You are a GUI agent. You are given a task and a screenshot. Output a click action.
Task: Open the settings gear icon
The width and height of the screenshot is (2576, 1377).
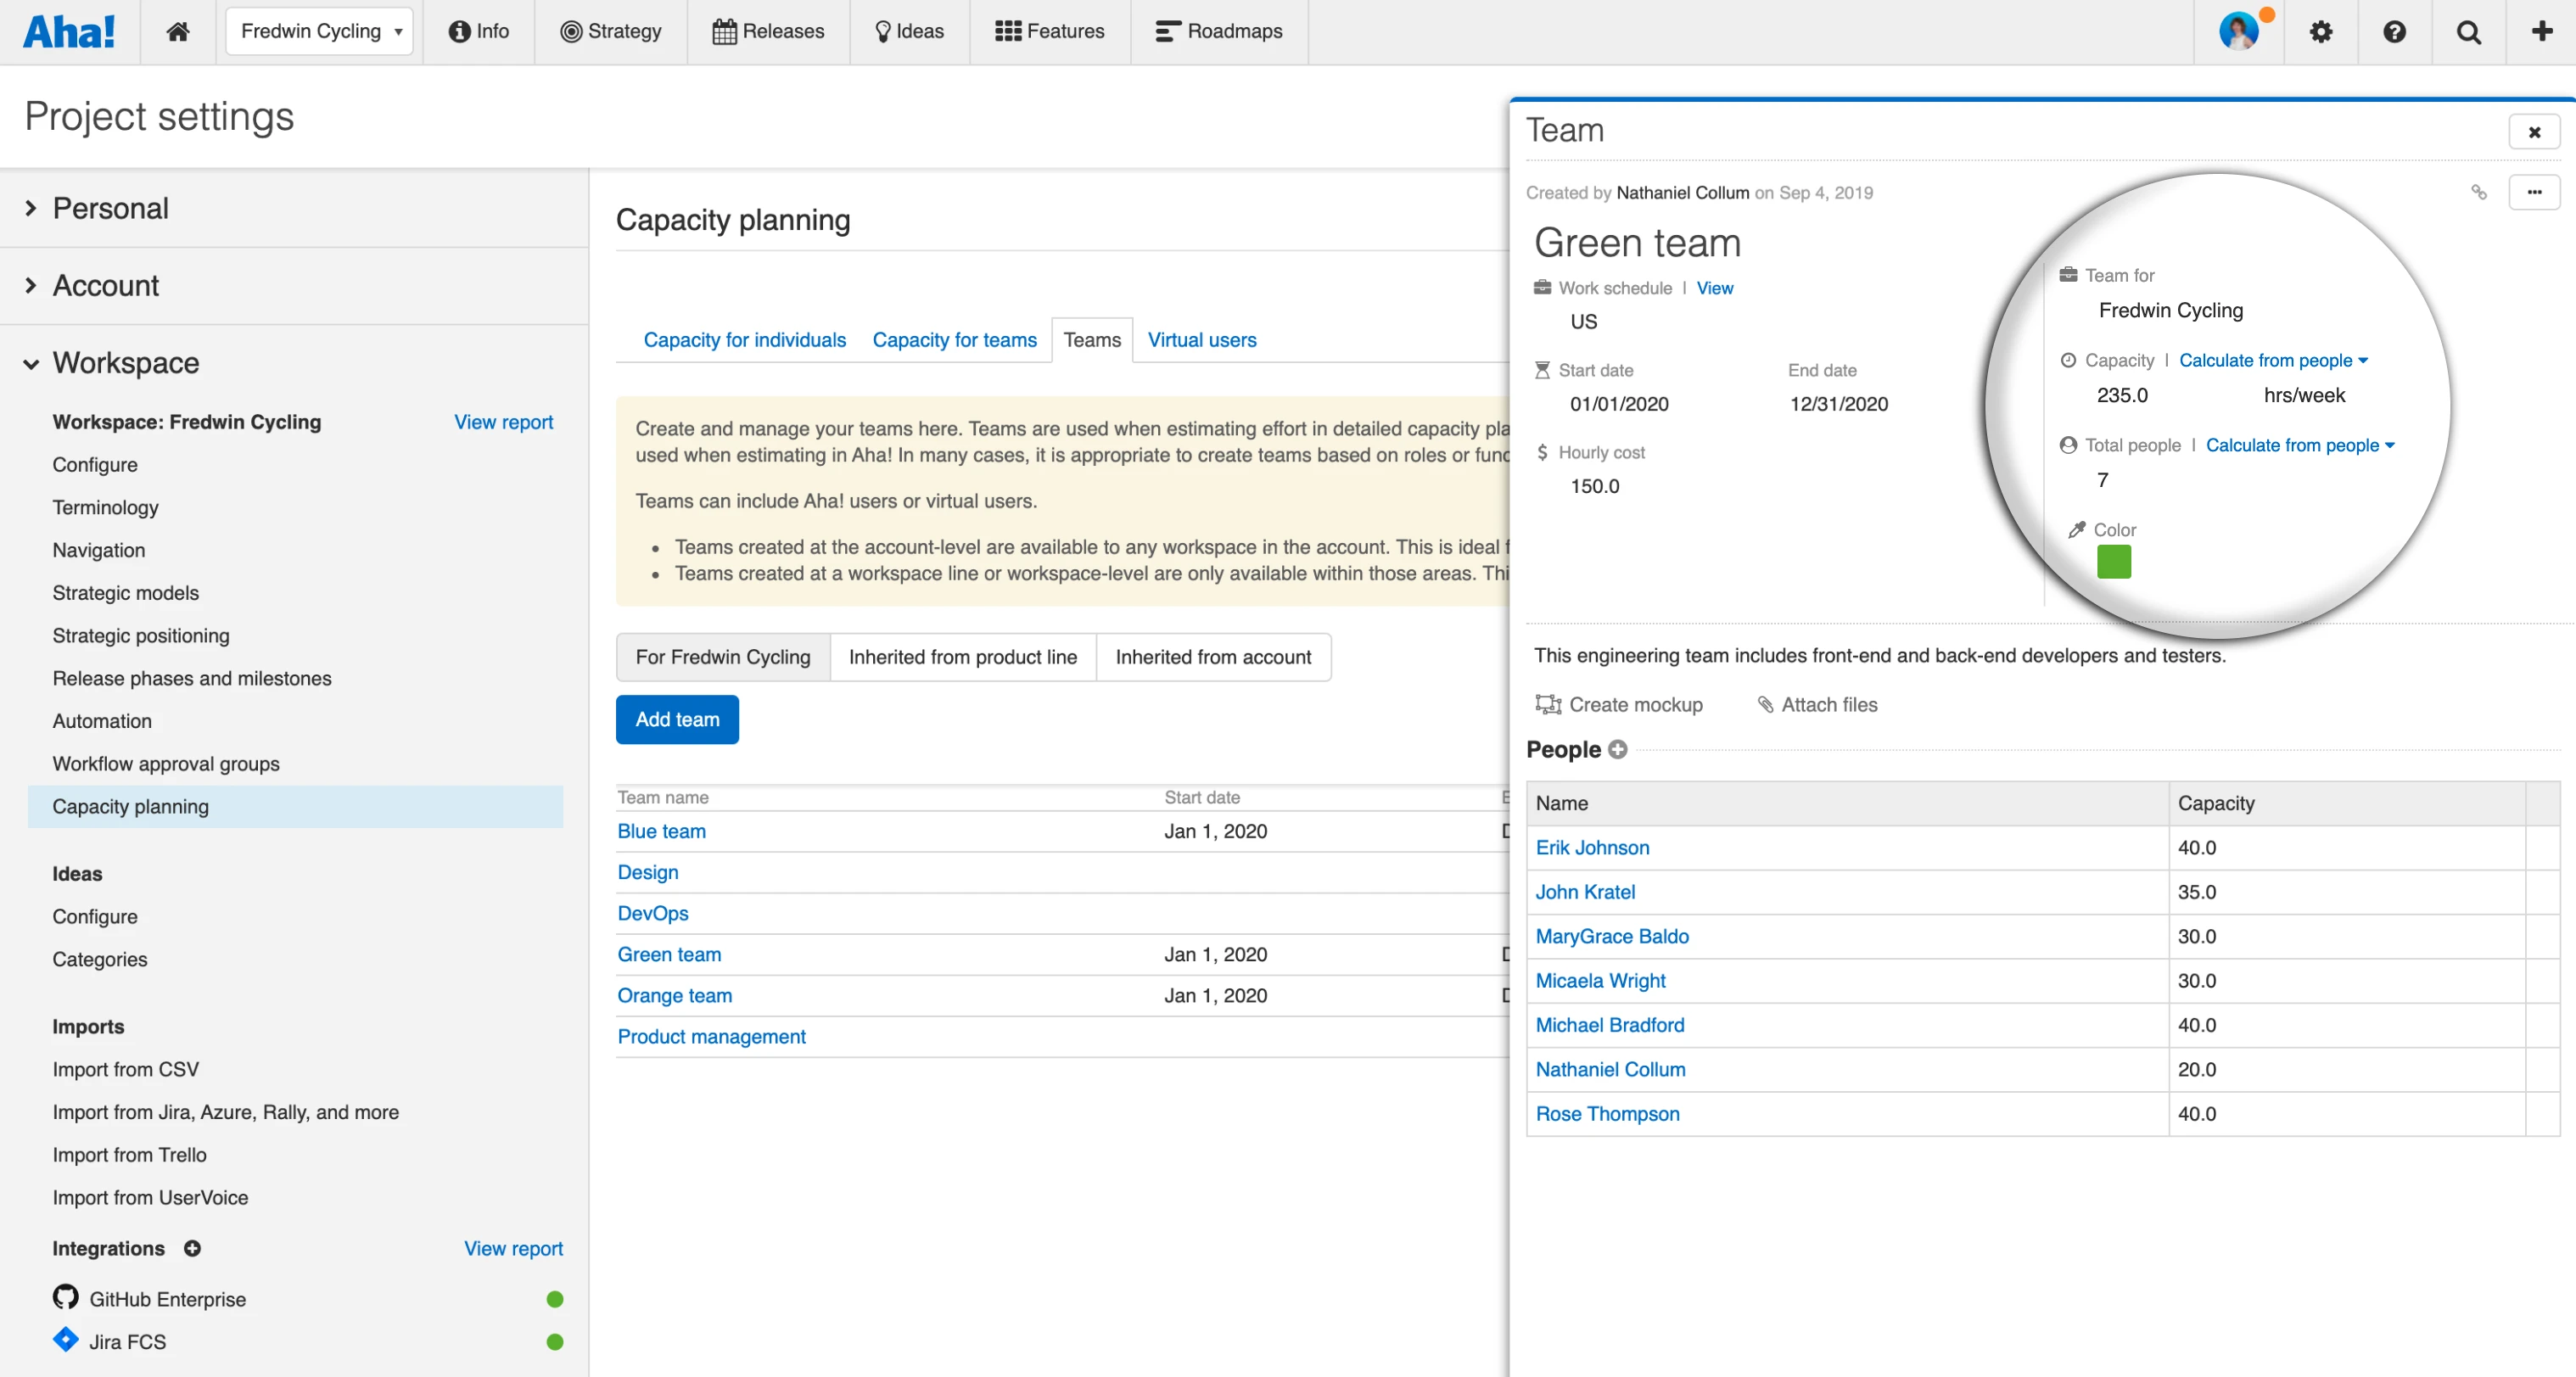tap(2320, 31)
